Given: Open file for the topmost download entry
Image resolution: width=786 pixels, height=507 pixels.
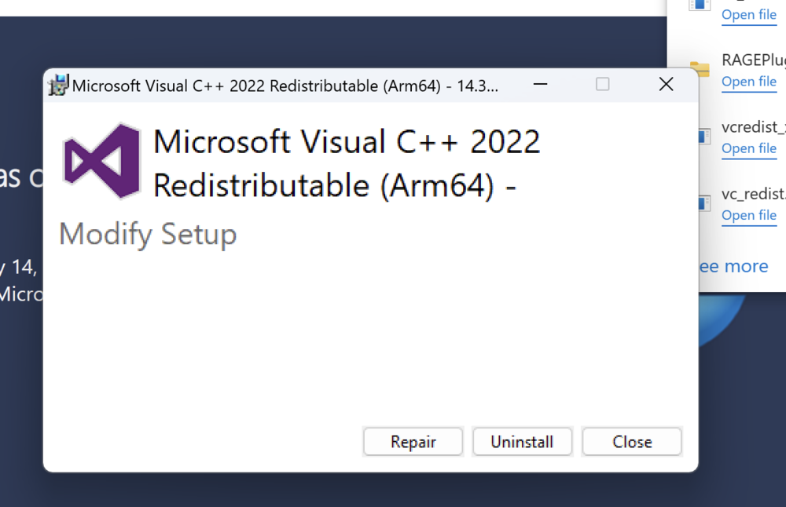Looking at the screenshot, I should 748,15.
